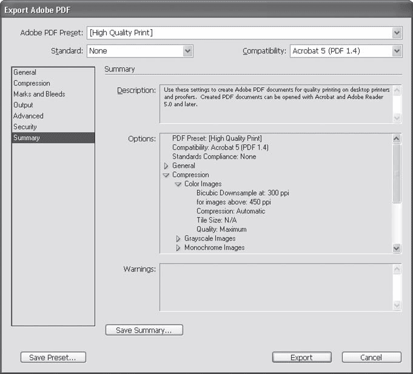This screenshot has width=413, height=374.
Task: Collapse the Color Images subsection
Action: (178, 184)
